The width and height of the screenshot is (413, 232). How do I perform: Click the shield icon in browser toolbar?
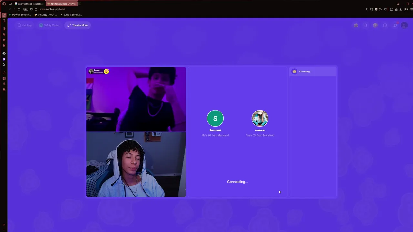pyautogui.click(x=376, y=9)
